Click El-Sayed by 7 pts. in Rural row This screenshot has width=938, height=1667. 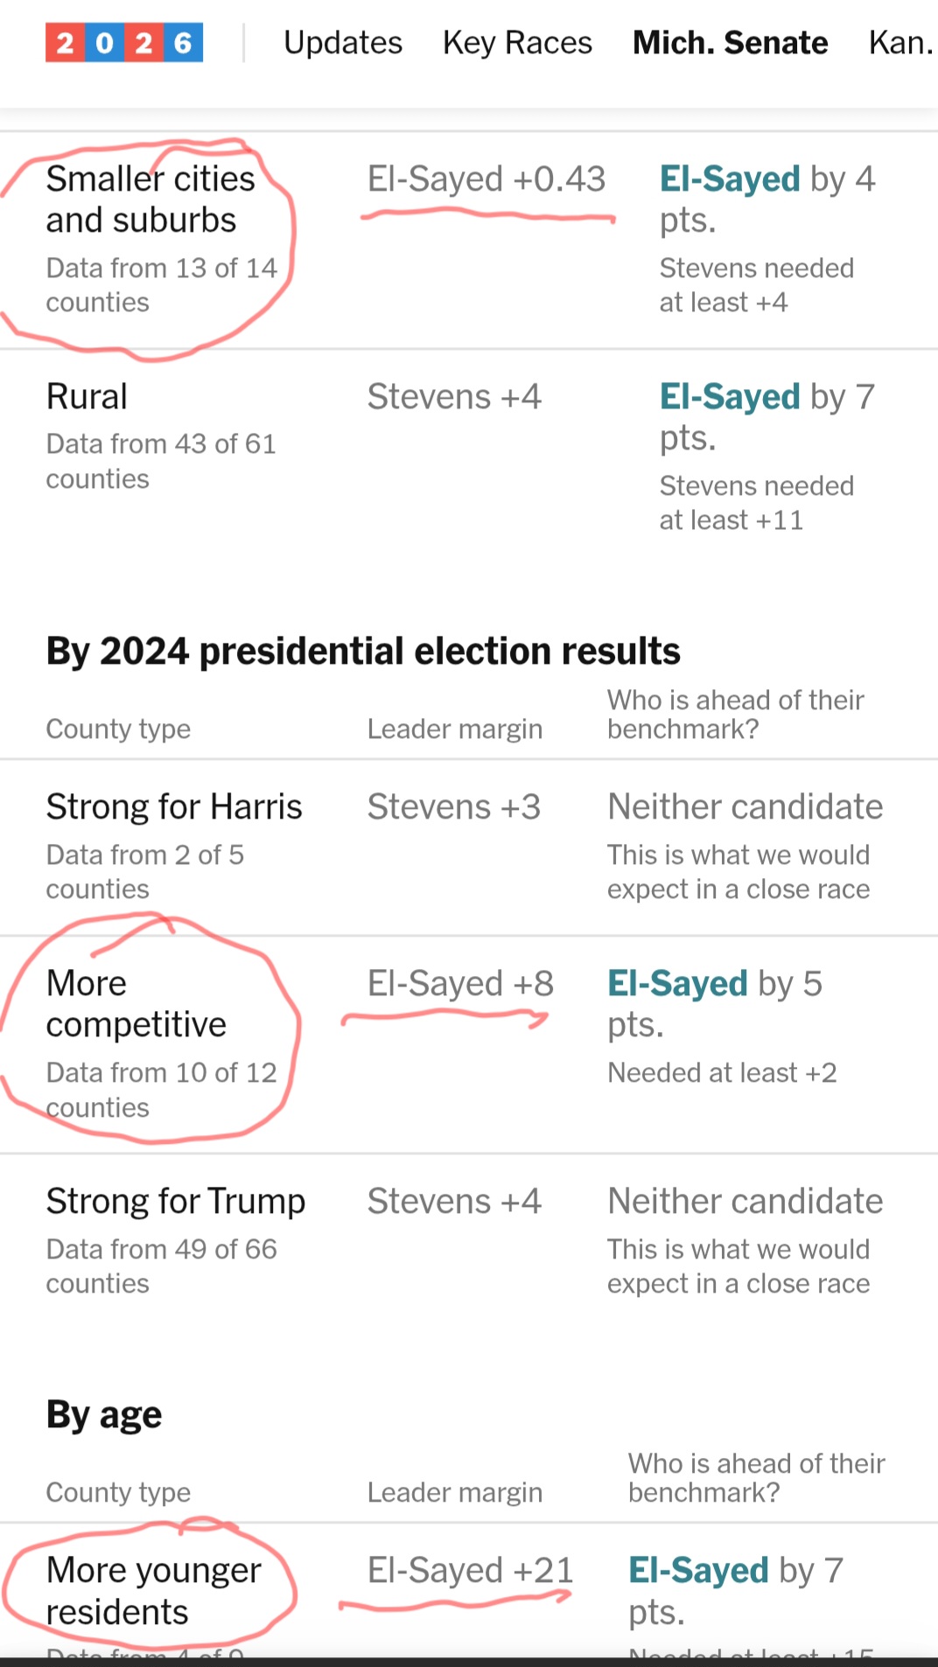click(x=767, y=417)
